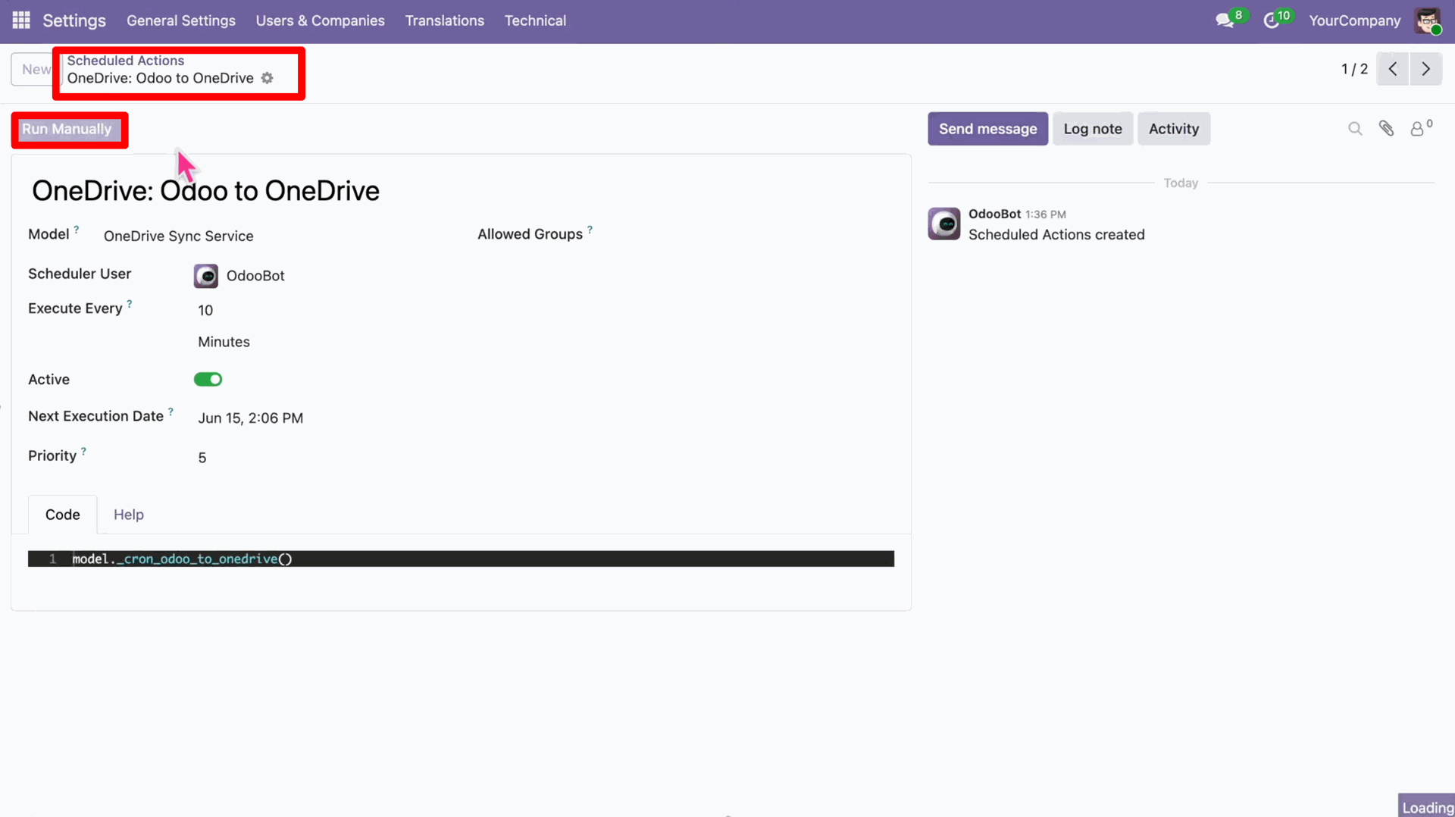Edit the Next Execution Date field

tap(251, 418)
